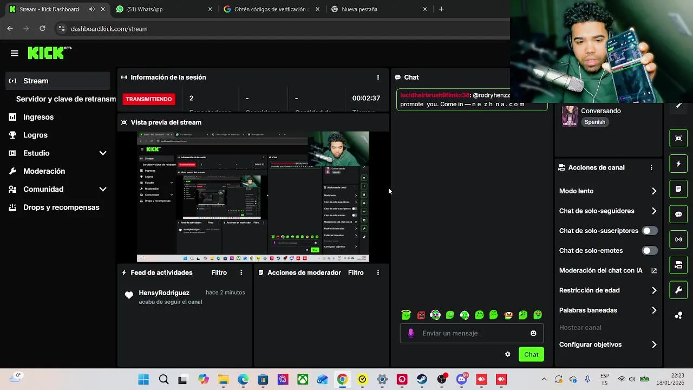Viewport: 693px width, 390px height.
Task: Open Discord from the taskbar
Action: coord(462,380)
